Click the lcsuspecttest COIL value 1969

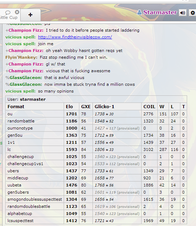148,221
